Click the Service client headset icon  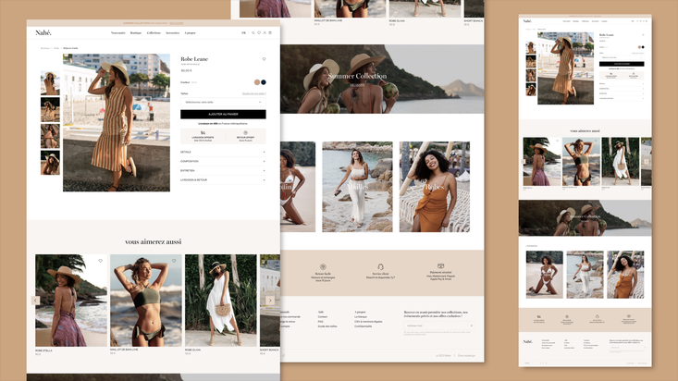380,267
